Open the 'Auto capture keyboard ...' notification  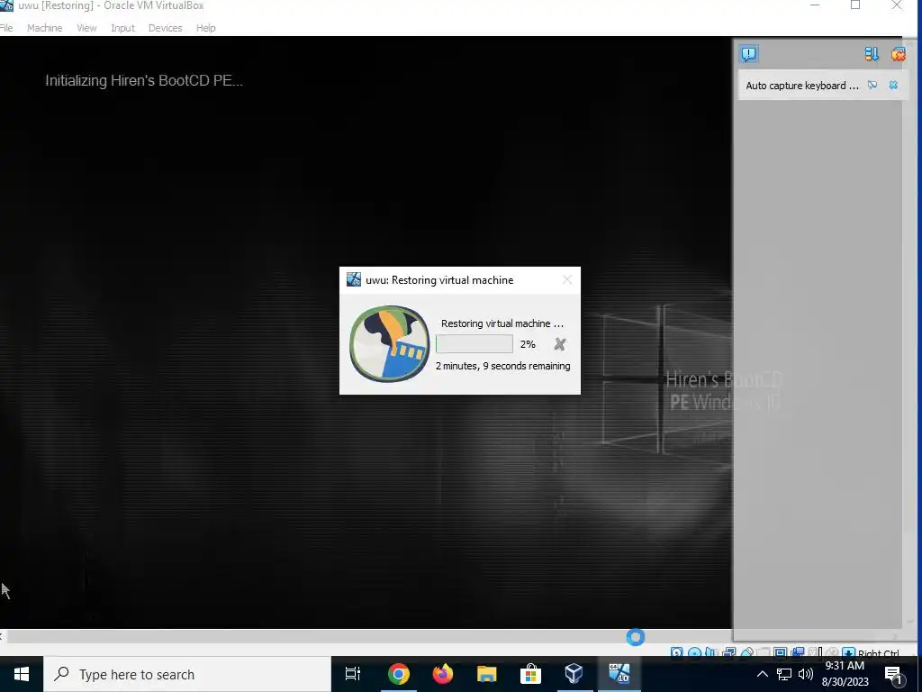pos(802,86)
